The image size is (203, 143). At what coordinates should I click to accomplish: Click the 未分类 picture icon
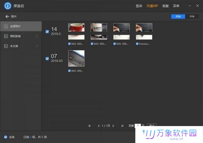6,46
